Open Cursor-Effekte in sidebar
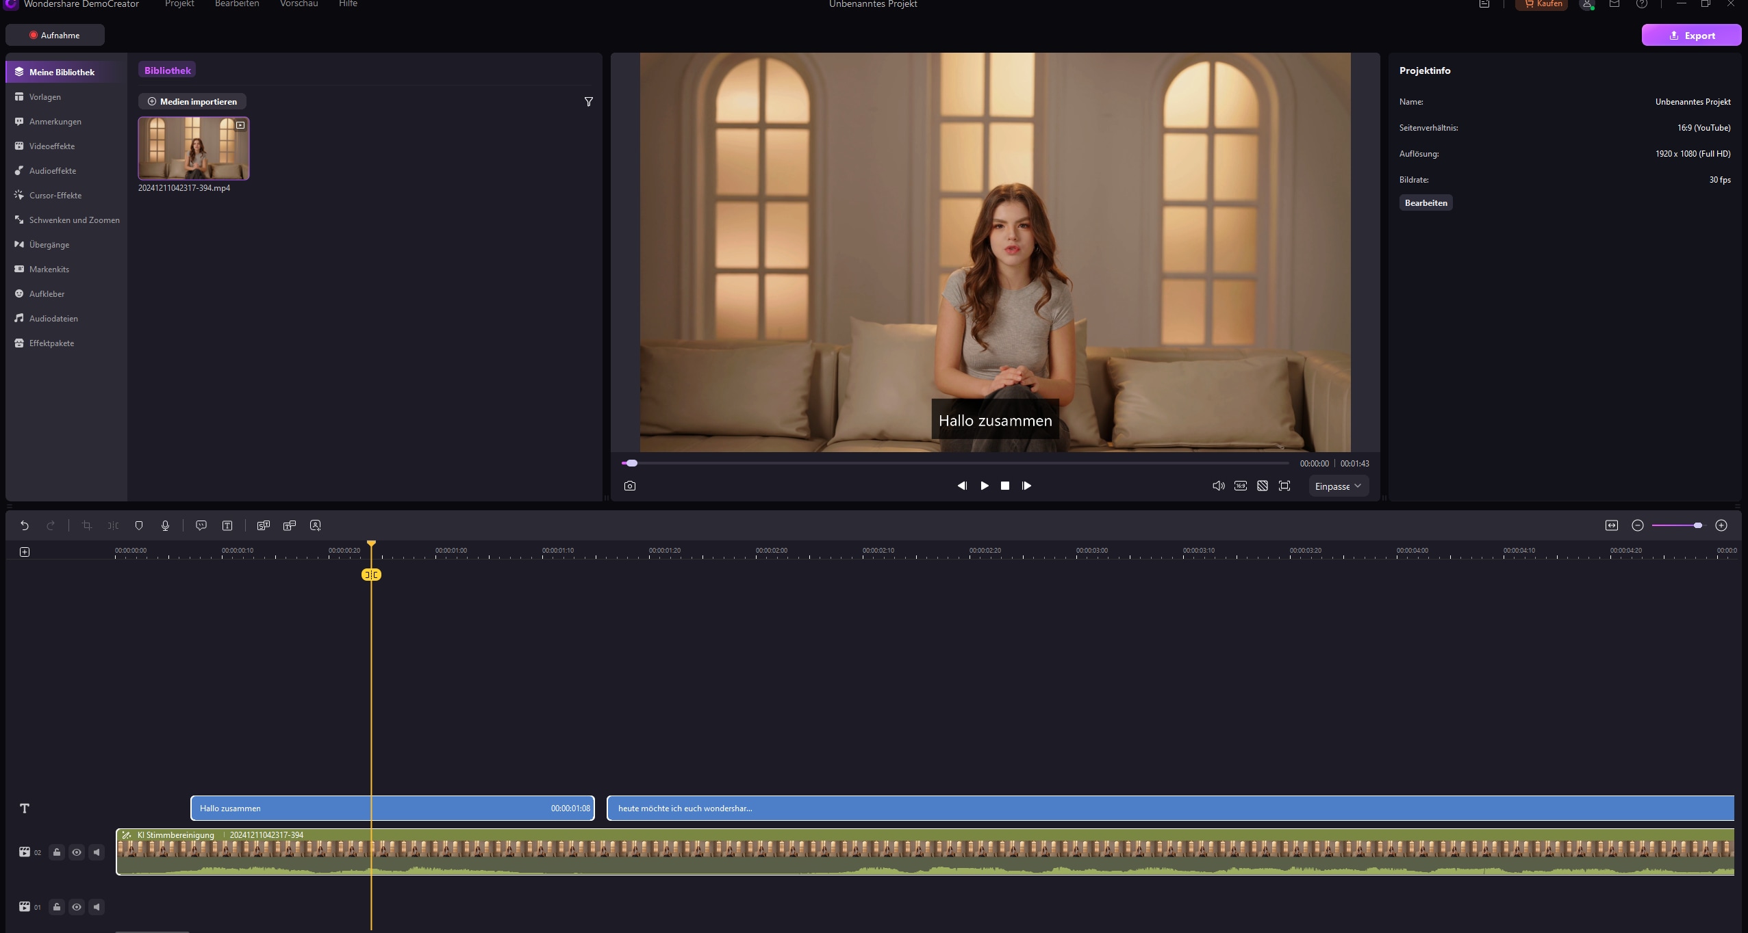Image resolution: width=1748 pixels, height=933 pixels. [x=66, y=195]
